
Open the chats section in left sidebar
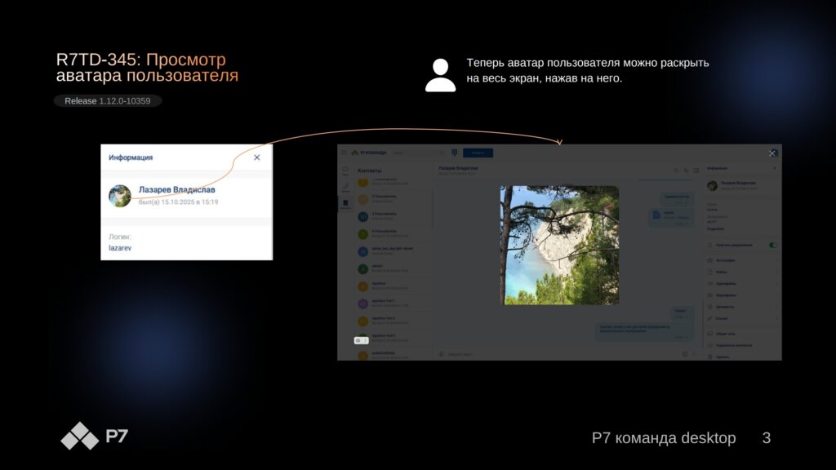coord(345,171)
